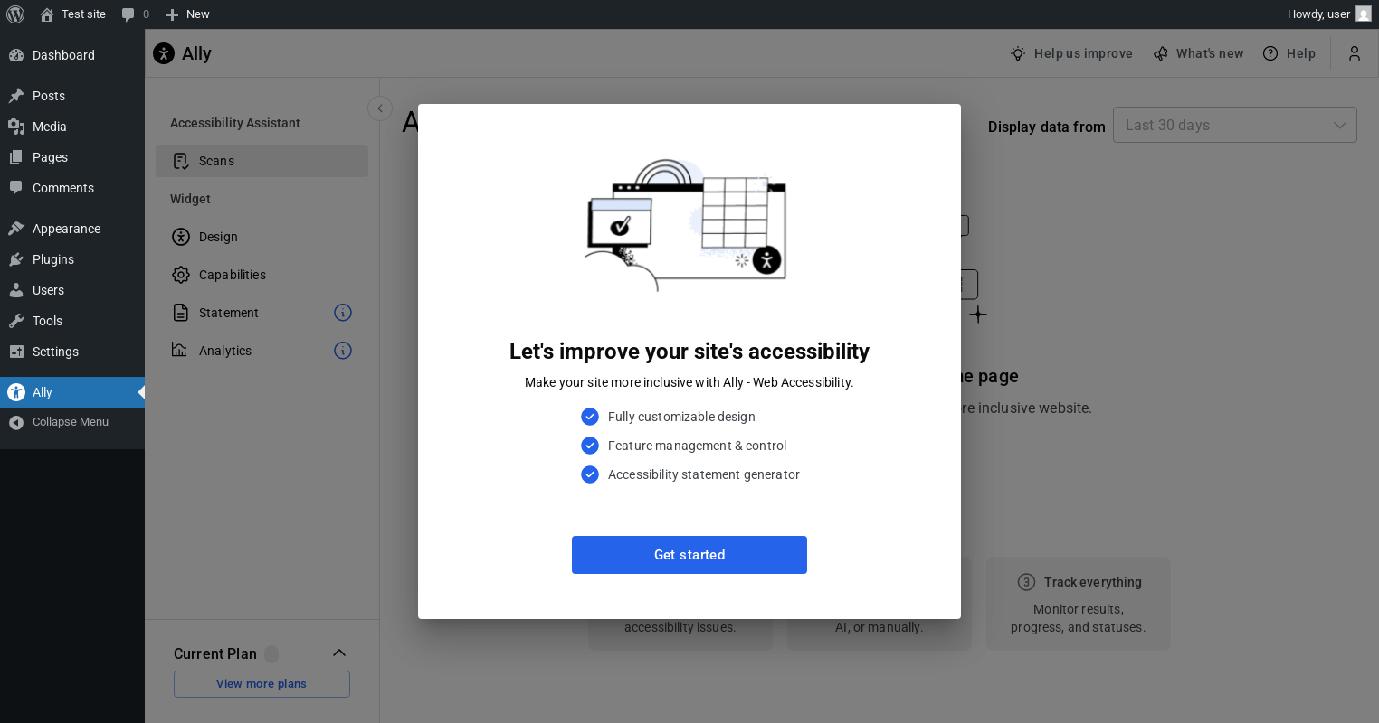Image resolution: width=1379 pixels, height=723 pixels.
Task: Click the Help us improve lightbulb icon
Action: click(x=1018, y=53)
